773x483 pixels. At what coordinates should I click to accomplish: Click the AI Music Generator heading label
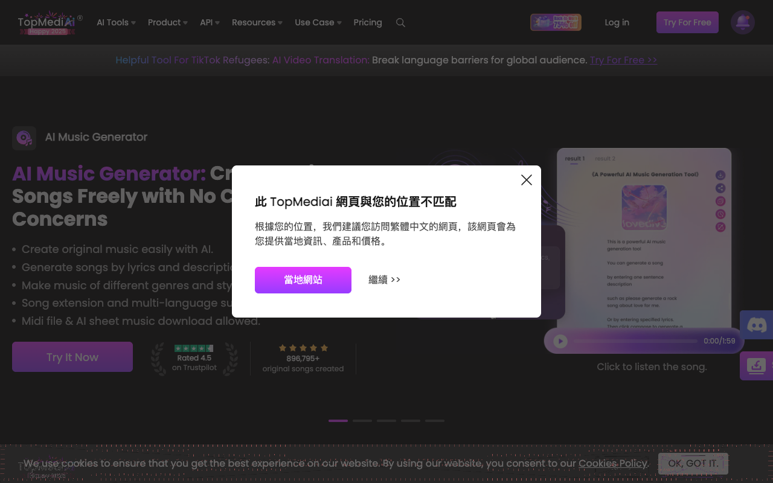tap(96, 137)
